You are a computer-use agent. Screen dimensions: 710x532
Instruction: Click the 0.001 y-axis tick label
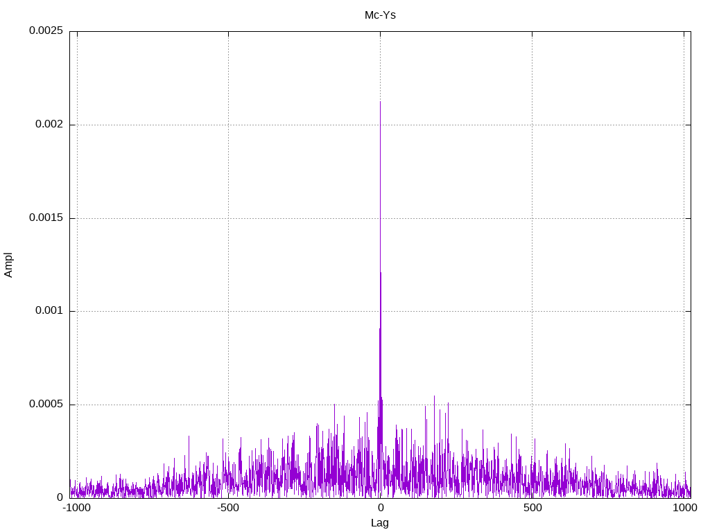49,311
